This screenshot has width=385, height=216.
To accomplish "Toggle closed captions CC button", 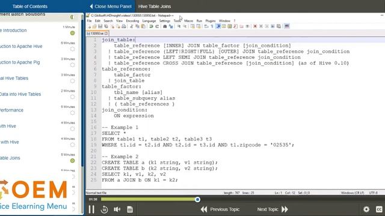I will [x=379, y=209].
